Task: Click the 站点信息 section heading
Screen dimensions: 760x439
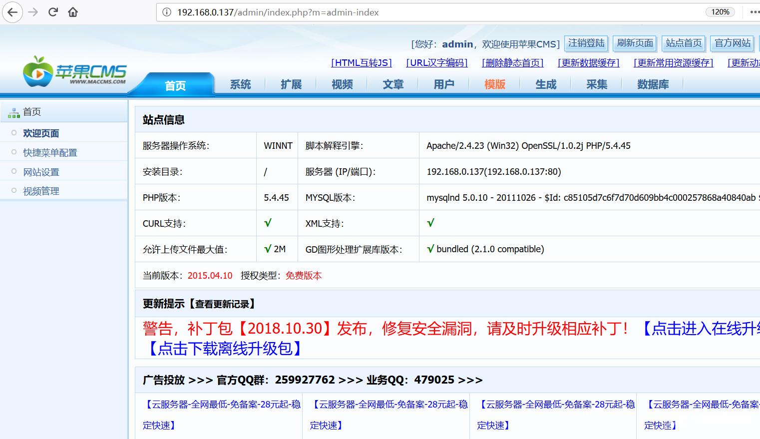Action: [x=164, y=120]
